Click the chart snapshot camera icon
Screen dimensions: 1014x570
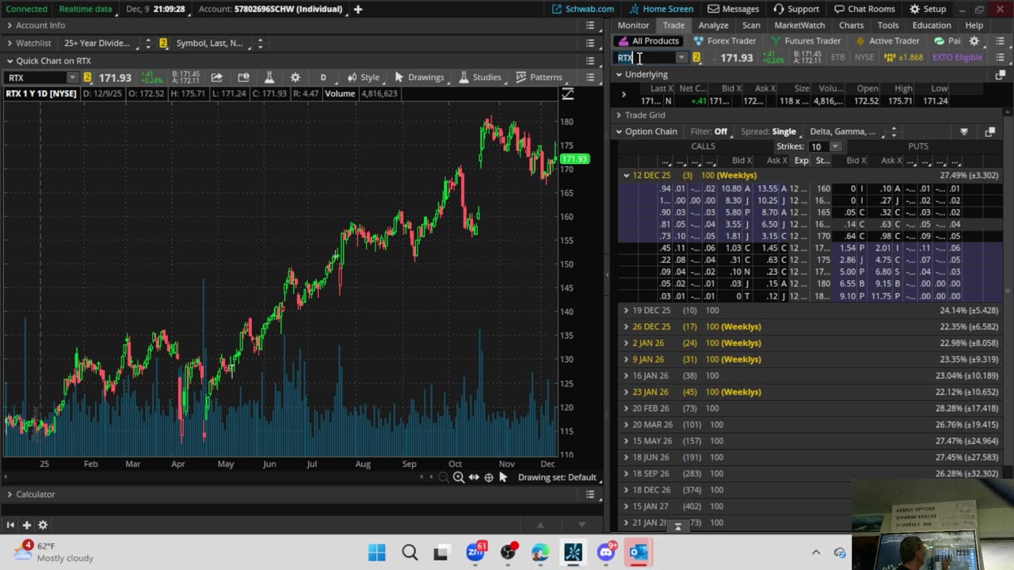(243, 77)
